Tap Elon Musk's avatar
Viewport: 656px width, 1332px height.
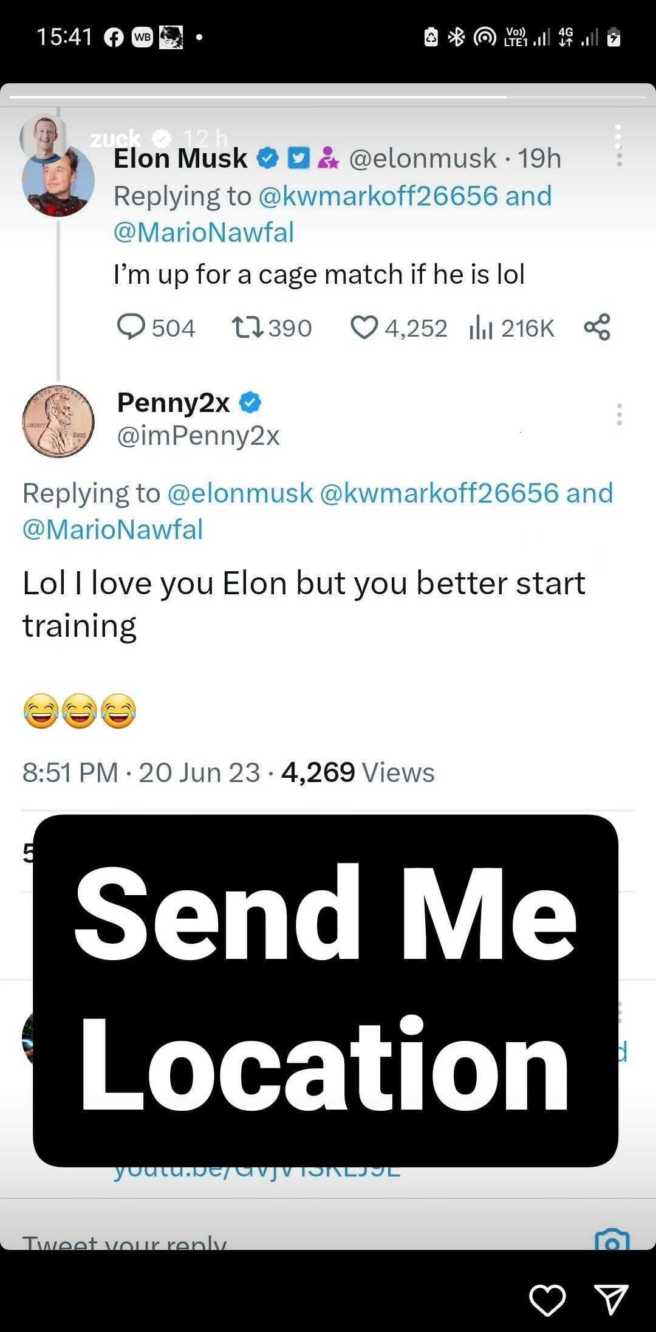pos(60,182)
